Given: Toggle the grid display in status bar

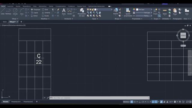Looking at the screenshot, I should click(x=132, y=102).
